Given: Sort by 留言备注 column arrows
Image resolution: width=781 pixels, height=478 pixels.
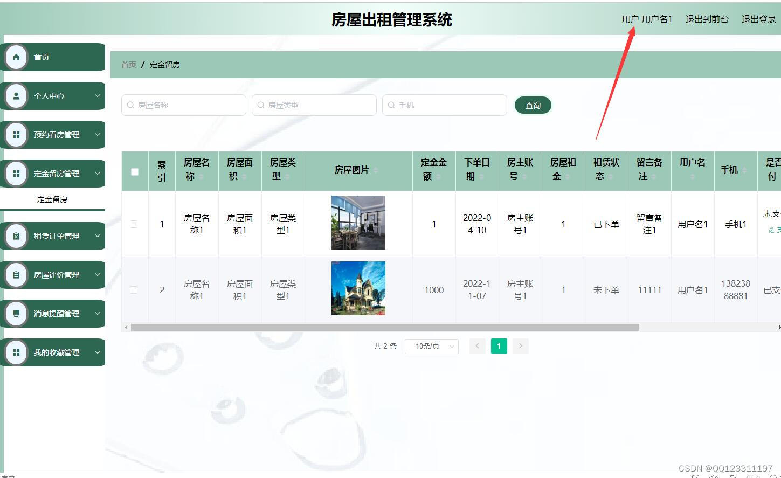Looking at the screenshot, I should (x=654, y=177).
